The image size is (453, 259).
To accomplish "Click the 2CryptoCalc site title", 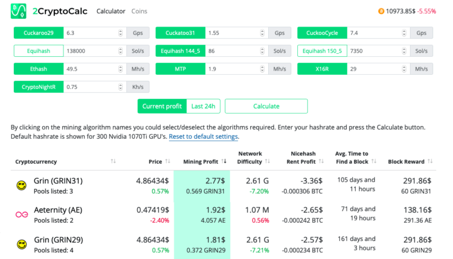I will pyautogui.click(x=60, y=11).
